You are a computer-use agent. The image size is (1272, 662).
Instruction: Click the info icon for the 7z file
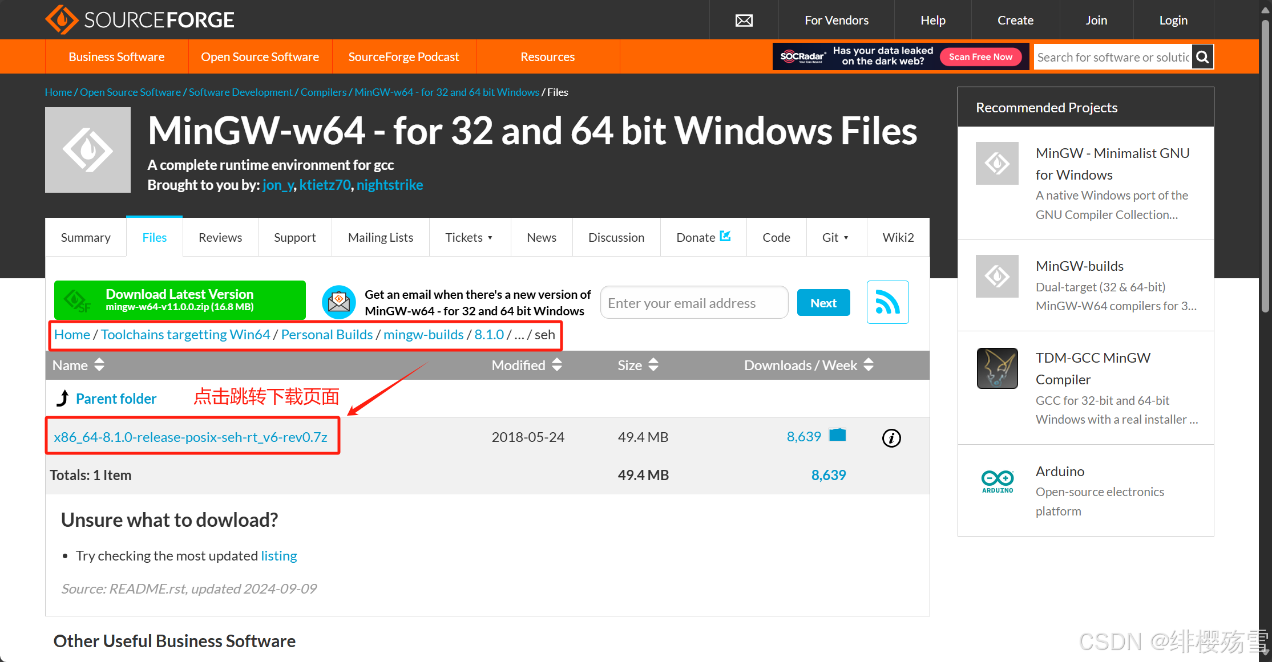coord(891,438)
